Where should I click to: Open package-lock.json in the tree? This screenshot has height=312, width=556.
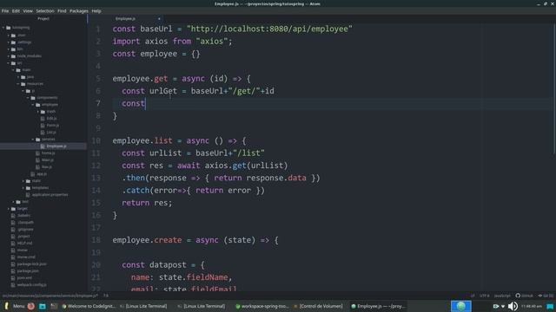tap(31, 263)
